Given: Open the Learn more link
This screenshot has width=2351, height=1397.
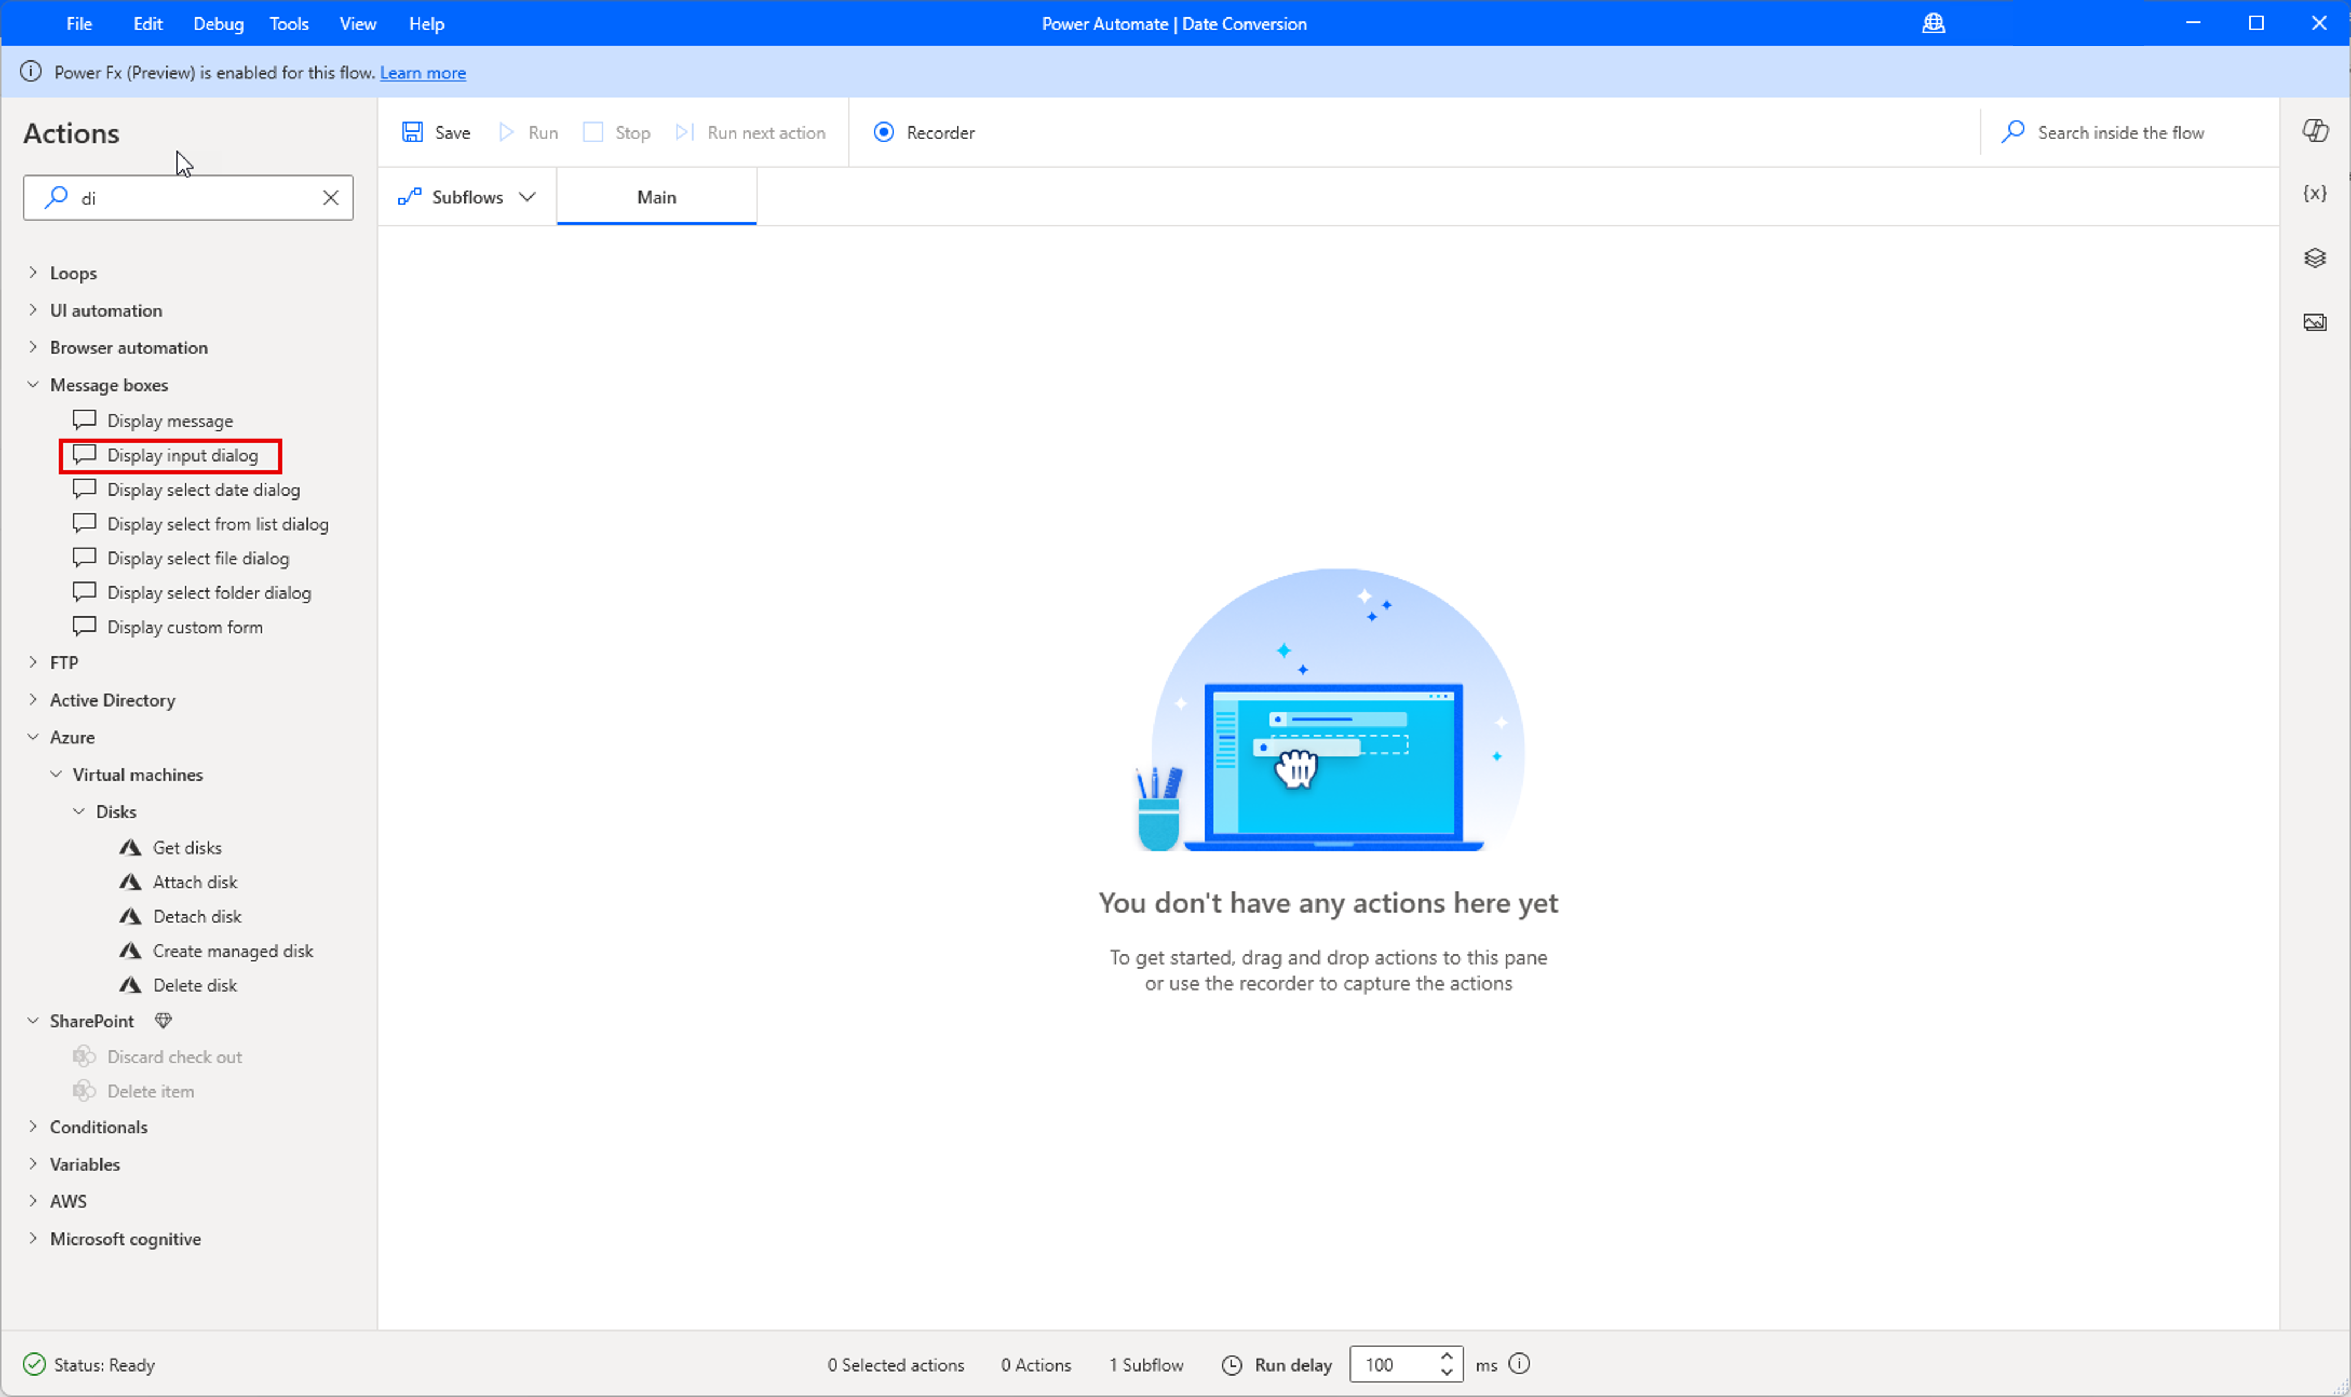Looking at the screenshot, I should click(x=423, y=72).
